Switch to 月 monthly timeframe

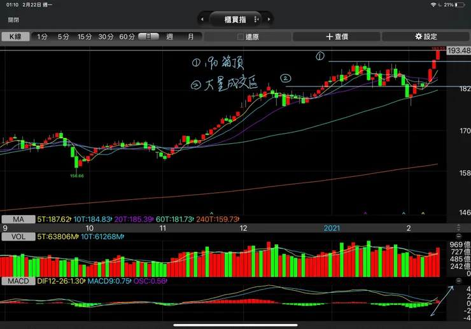click(191, 37)
